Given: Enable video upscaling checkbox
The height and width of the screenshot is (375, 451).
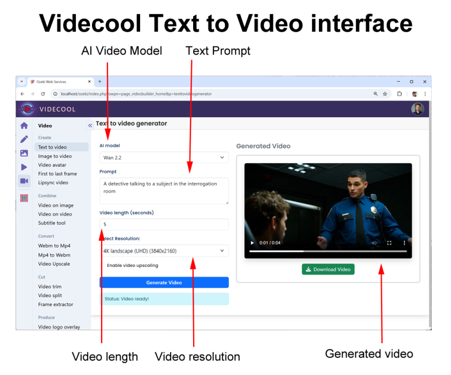Looking at the screenshot, I should click(x=103, y=265).
